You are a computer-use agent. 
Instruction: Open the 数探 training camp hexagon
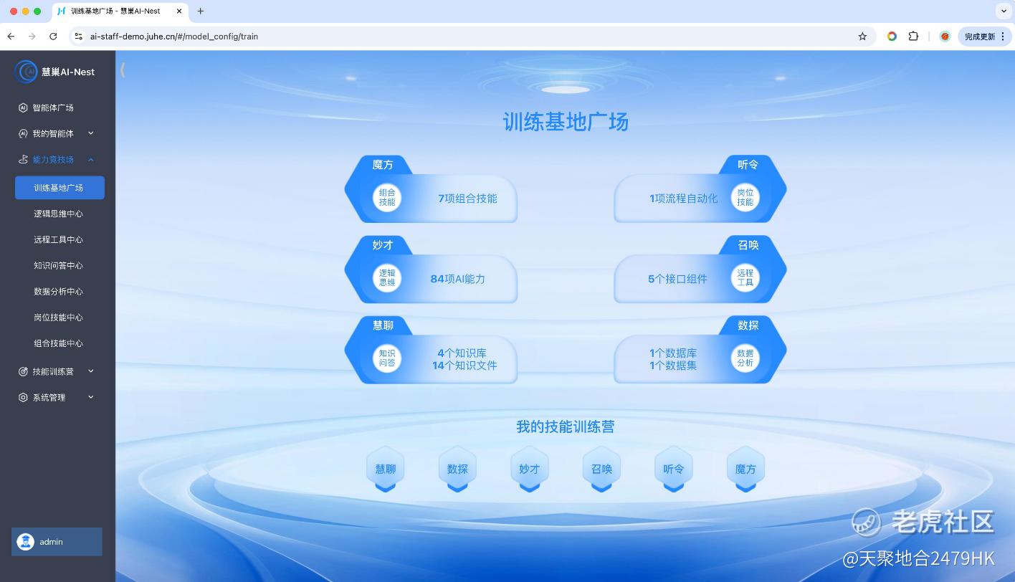click(x=457, y=469)
